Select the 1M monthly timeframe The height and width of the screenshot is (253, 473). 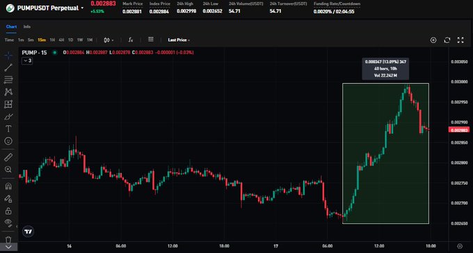point(90,40)
